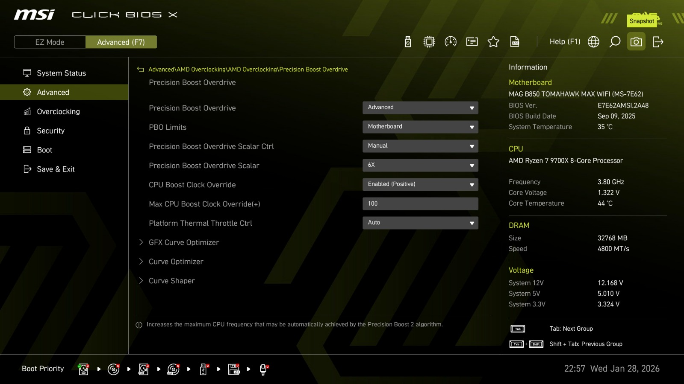Screen dimensions: 684x384
Task: Click the exit door icon in toolbar
Action: tap(658, 42)
